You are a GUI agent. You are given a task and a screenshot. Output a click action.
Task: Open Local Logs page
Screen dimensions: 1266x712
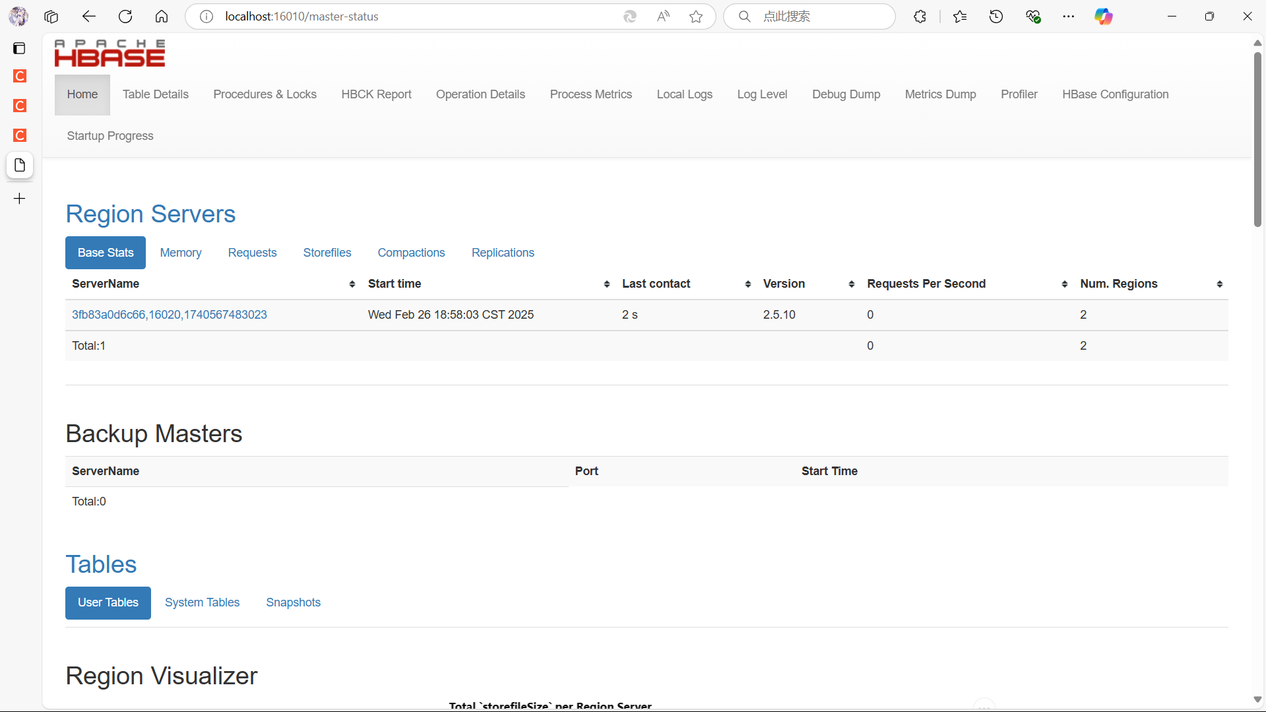(x=684, y=94)
